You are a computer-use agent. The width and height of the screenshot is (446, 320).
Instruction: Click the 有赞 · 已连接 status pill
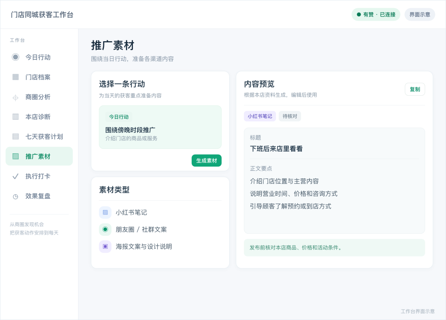pyautogui.click(x=376, y=14)
